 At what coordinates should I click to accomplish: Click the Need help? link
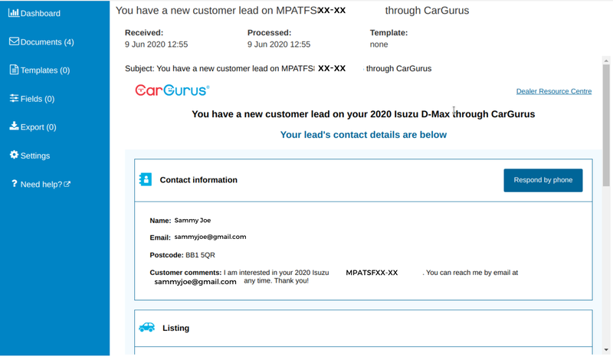tap(41, 184)
